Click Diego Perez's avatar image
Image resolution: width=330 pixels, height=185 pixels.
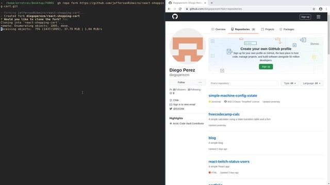coord(188,46)
